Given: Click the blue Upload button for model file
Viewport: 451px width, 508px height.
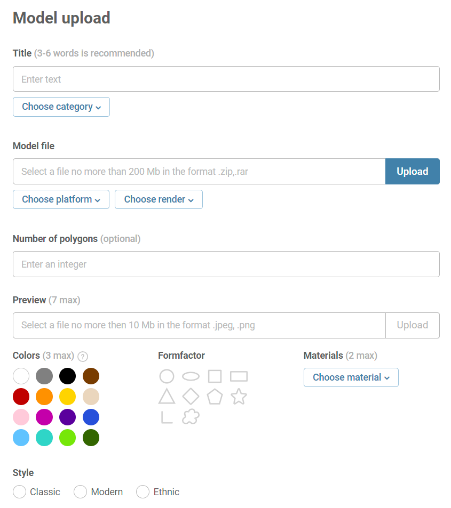Looking at the screenshot, I should [x=412, y=171].
